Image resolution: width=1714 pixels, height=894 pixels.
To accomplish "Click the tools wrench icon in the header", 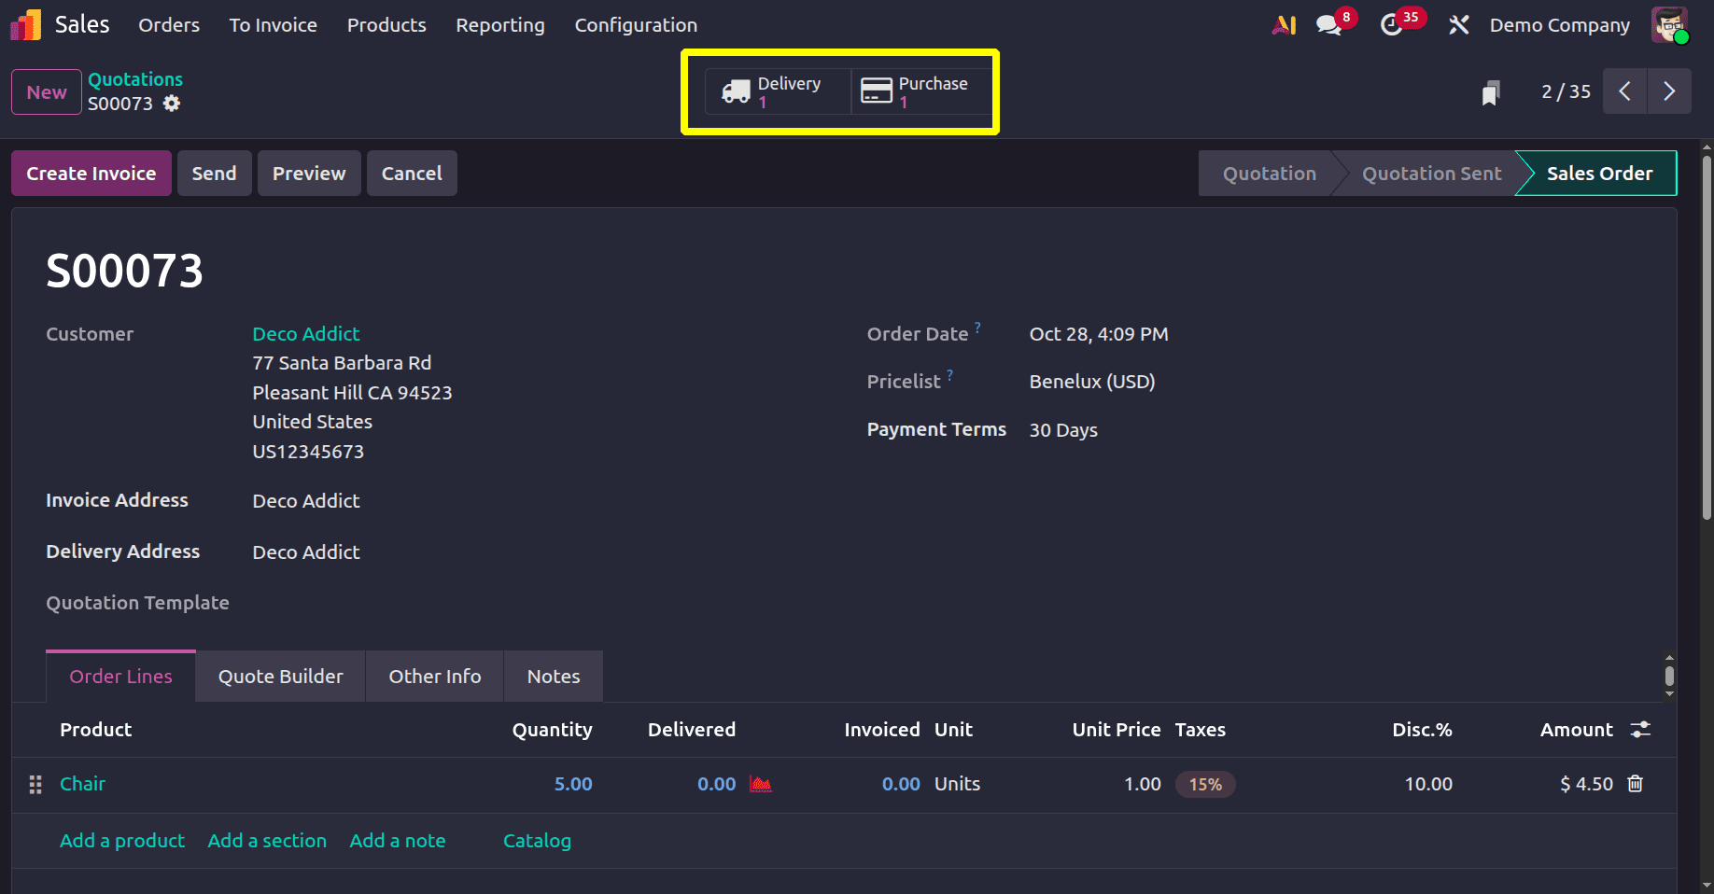I will [x=1458, y=25].
